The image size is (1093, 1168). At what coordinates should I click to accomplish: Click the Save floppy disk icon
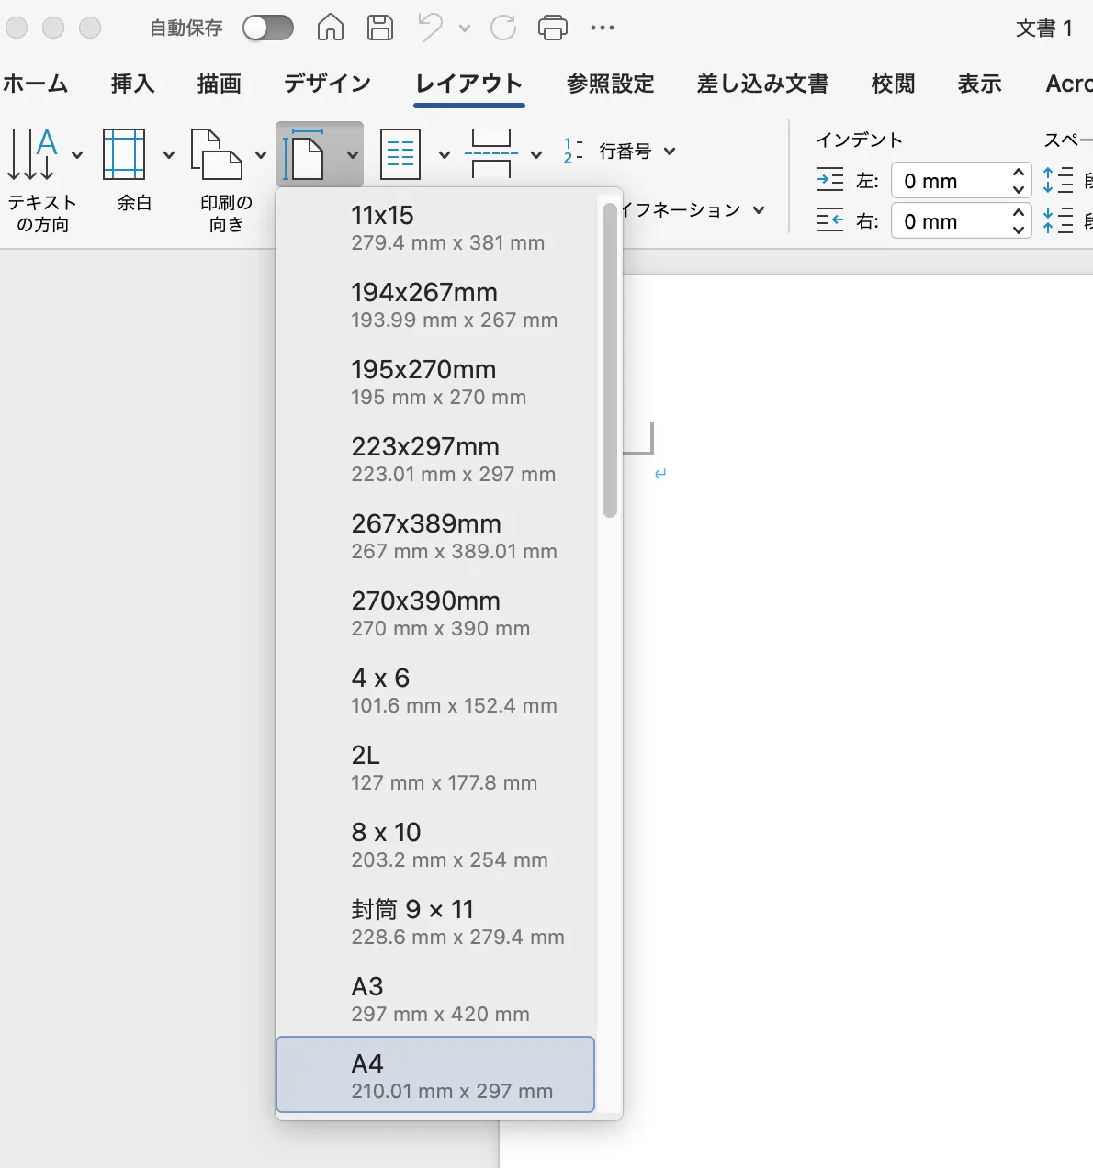point(380,28)
